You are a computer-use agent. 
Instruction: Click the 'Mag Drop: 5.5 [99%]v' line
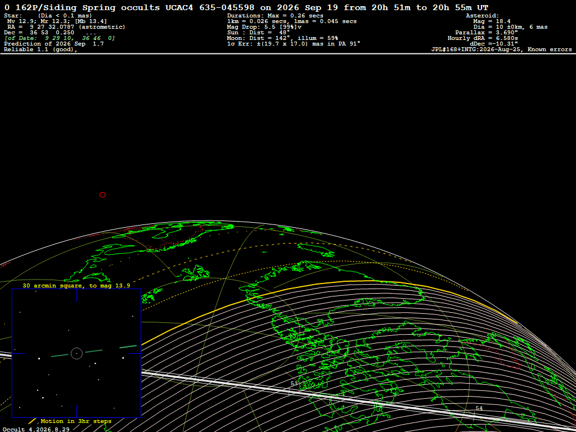click(264, 27)
